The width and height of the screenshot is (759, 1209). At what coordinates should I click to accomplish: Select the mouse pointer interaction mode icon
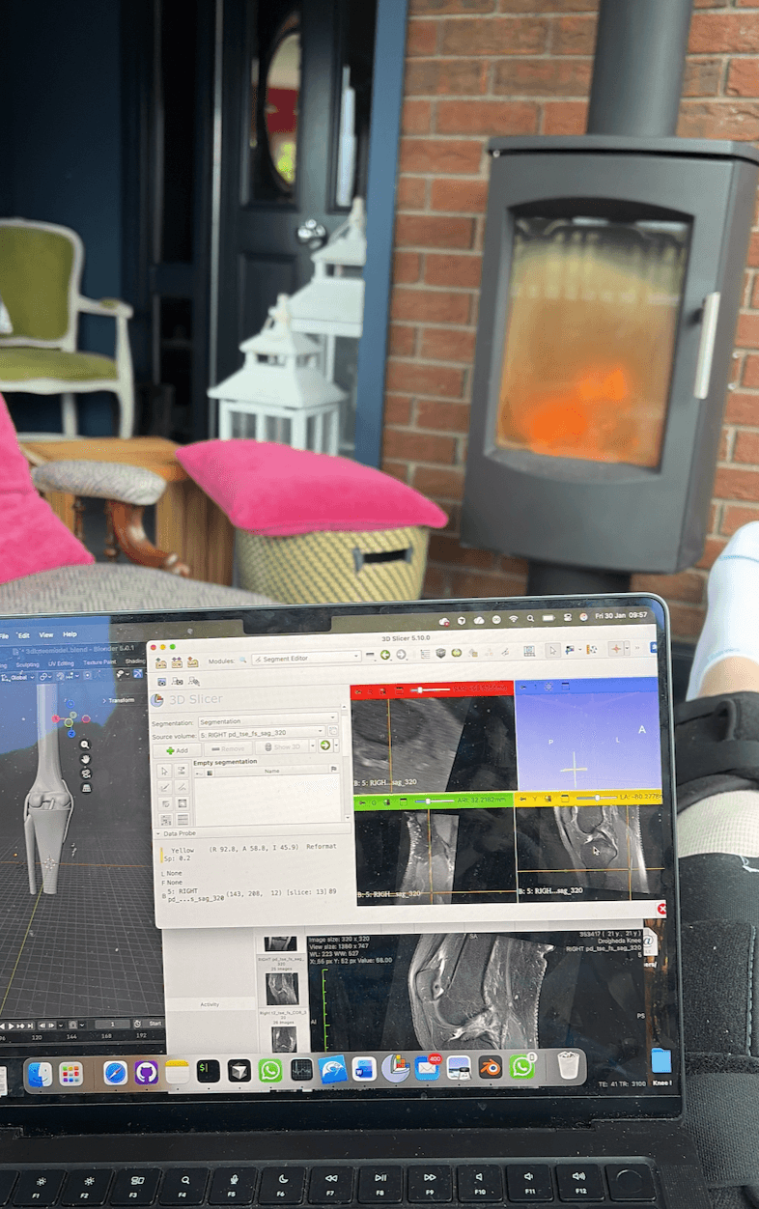pyautogui.click(x=552, y=651)
